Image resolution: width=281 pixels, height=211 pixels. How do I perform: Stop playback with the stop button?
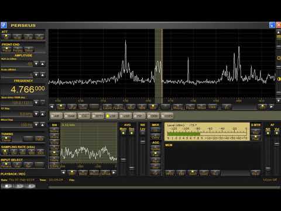(7, 186)
